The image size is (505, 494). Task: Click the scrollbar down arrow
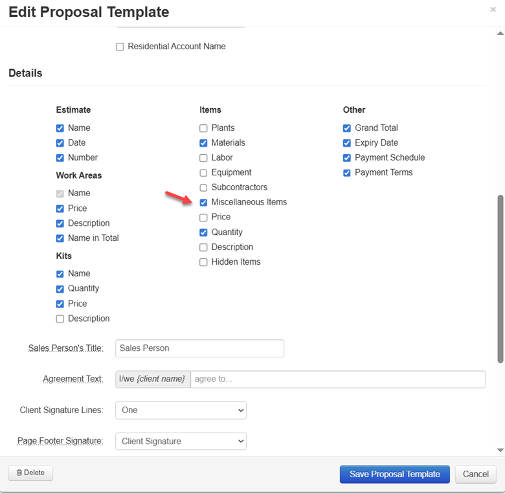pyautogui.click(x=500, y=450)
